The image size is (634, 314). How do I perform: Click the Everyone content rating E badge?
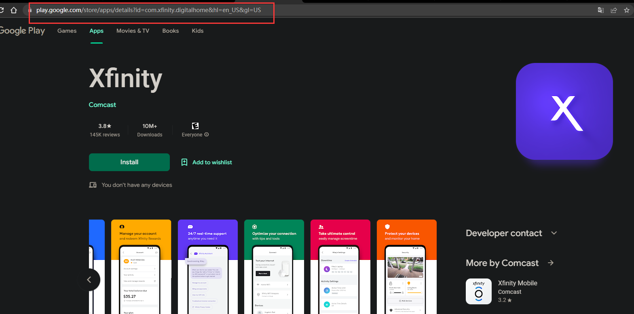pyautogui.click(x=195, y=126)
